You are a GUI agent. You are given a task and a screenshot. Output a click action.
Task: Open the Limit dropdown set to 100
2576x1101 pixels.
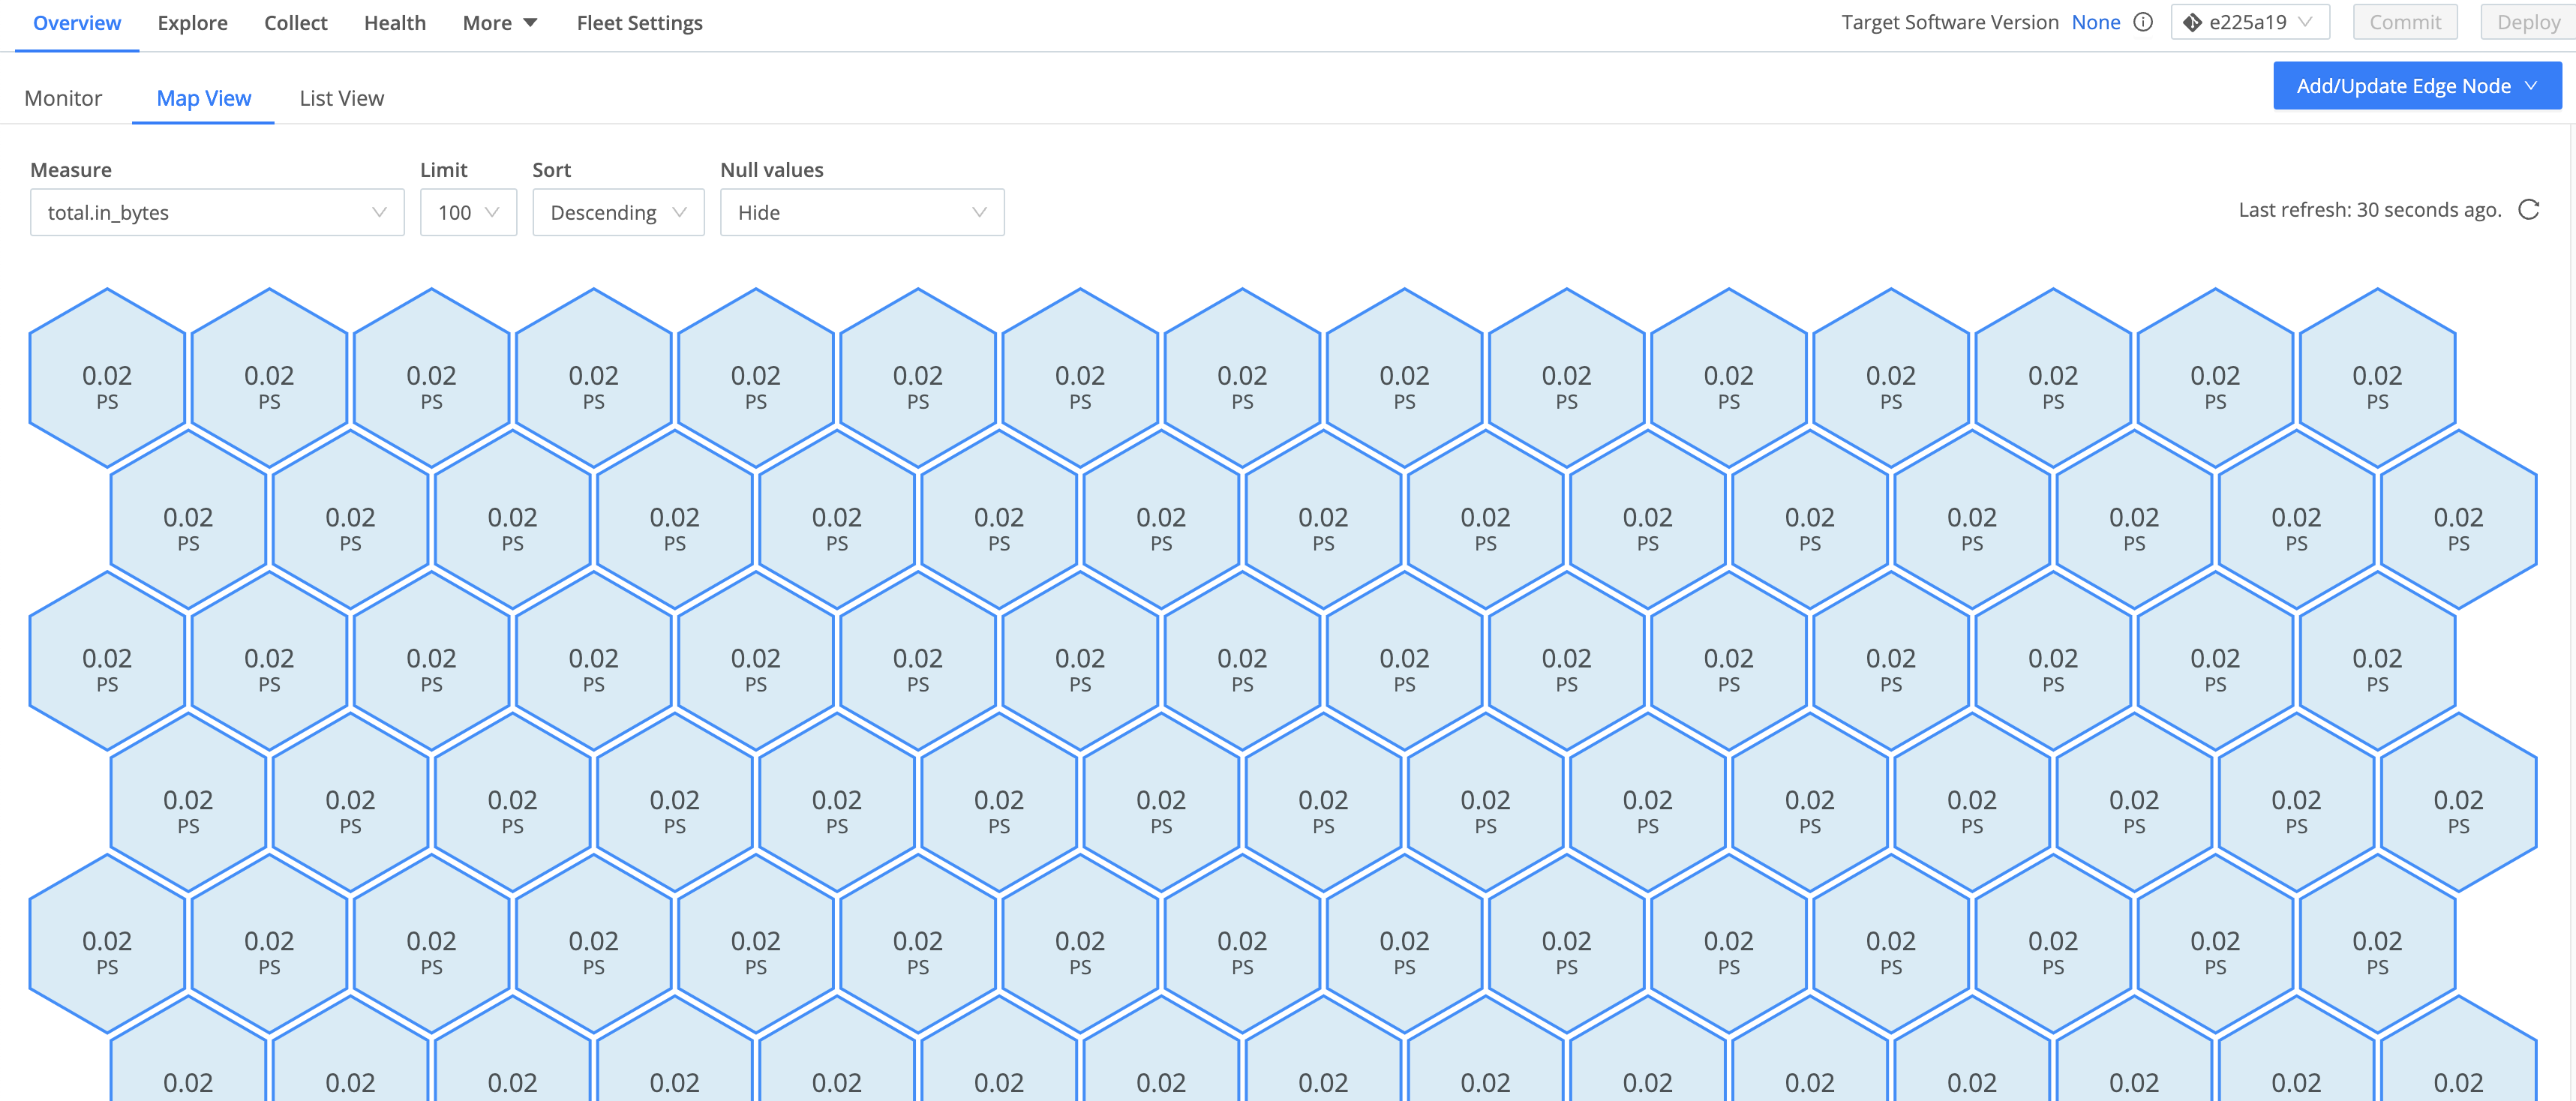pos(468,212)
